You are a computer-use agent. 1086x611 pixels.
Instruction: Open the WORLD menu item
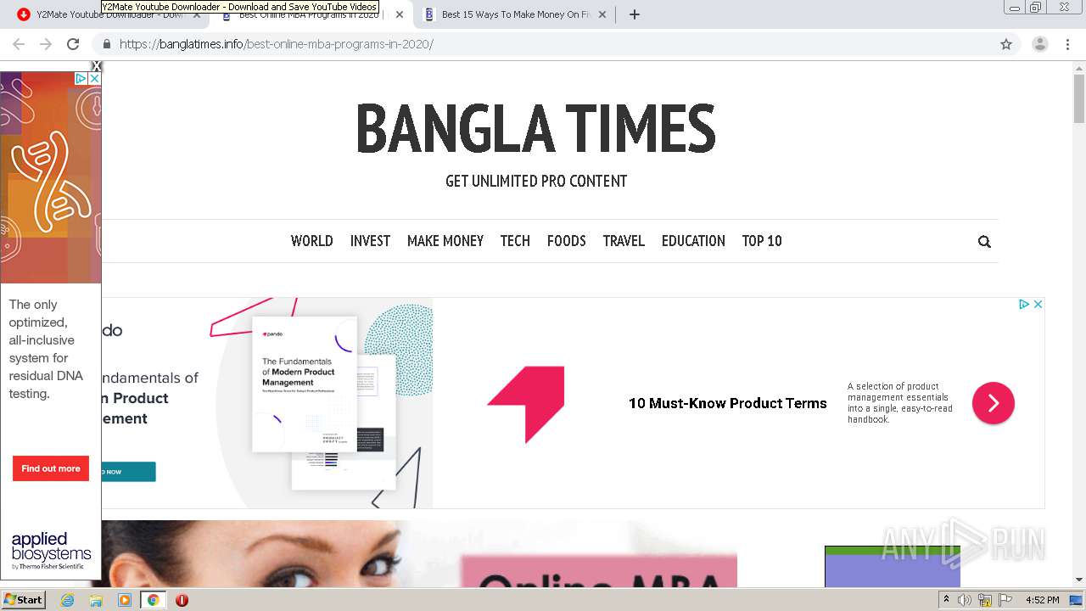pyautogui.click(x=311, y=241)
